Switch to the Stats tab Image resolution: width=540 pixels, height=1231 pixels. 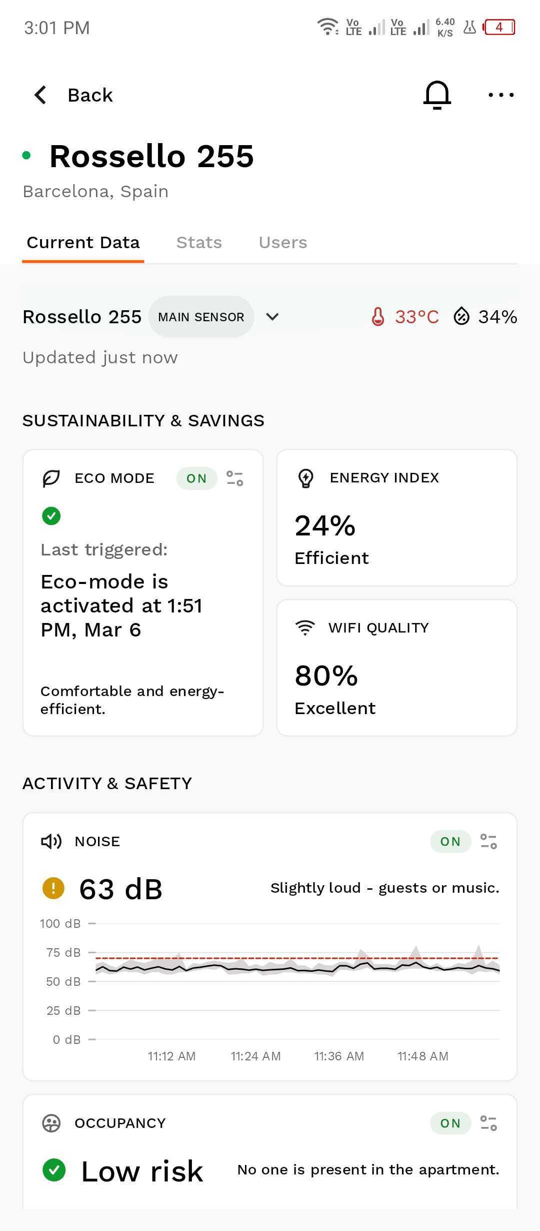[x=199, y=243]
